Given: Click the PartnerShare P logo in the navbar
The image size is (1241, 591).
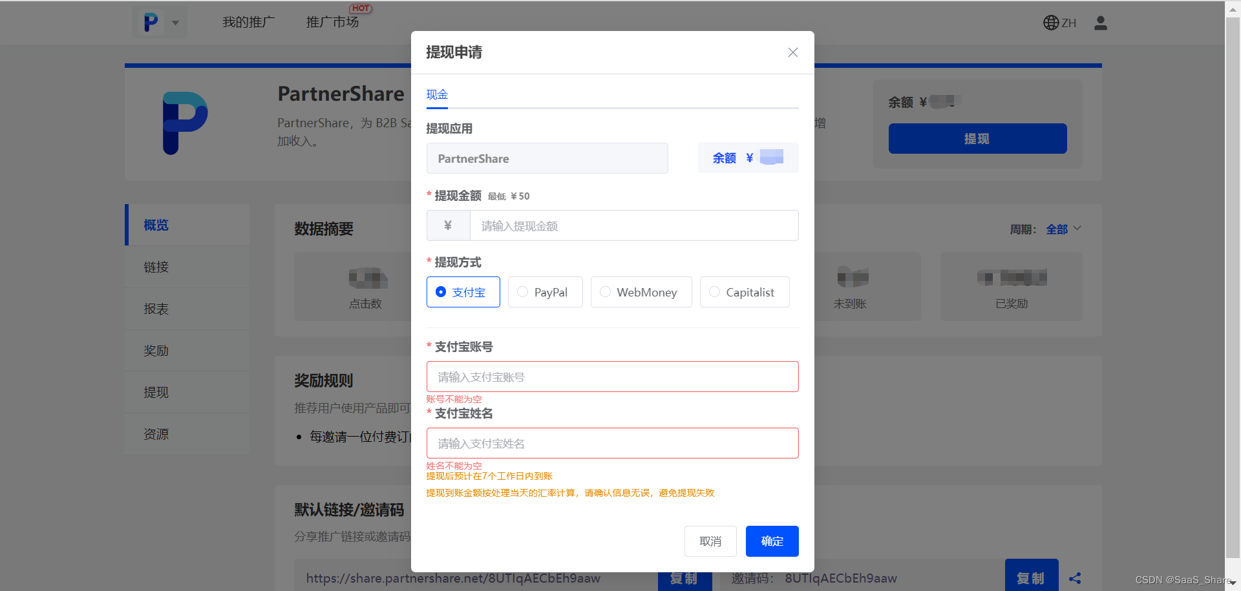Looking at the screenshot, I should (151, 22).
